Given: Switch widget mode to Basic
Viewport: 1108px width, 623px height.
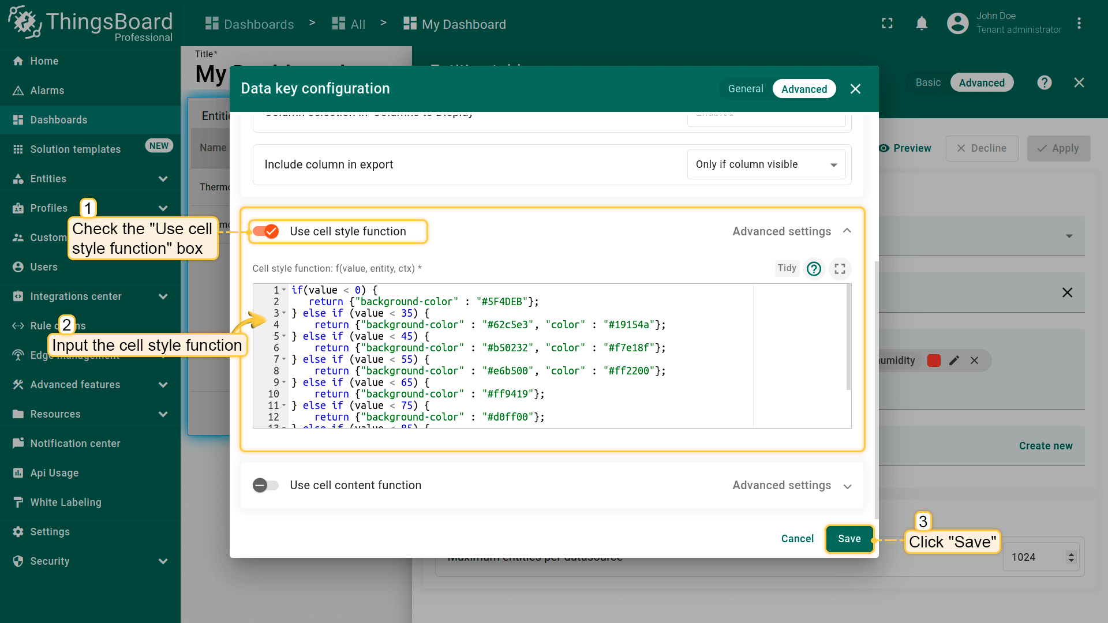Looking at the screenshot, I should [928, 82].
